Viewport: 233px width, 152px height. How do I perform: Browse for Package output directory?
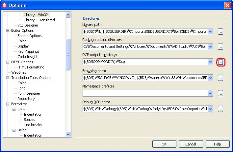click(x=220, y=47)
